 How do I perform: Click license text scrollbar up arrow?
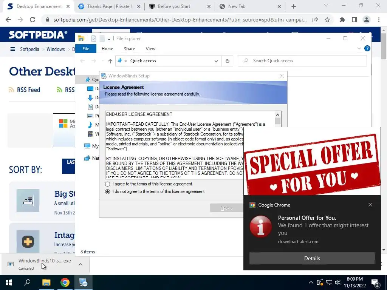coord(277,115)
